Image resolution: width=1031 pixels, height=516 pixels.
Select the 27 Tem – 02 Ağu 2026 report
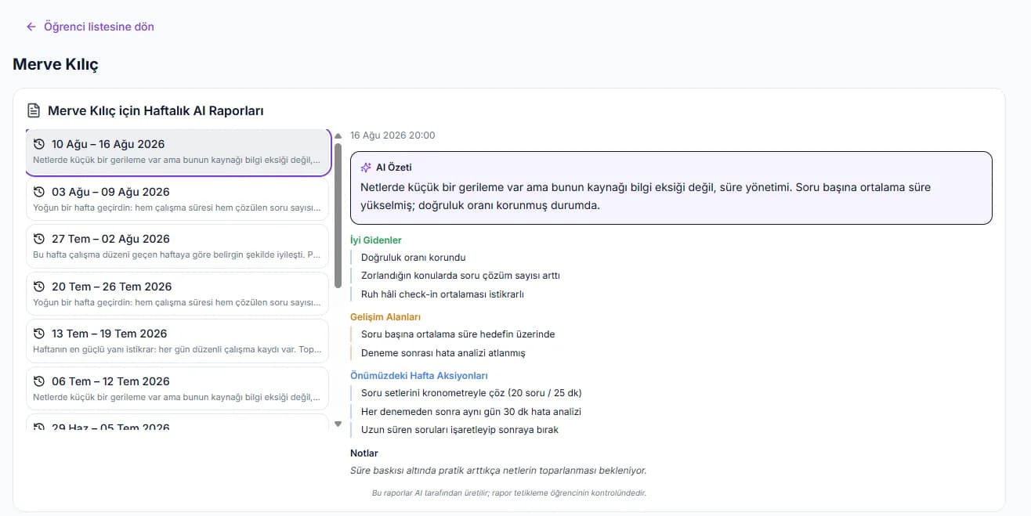(177, 247)
